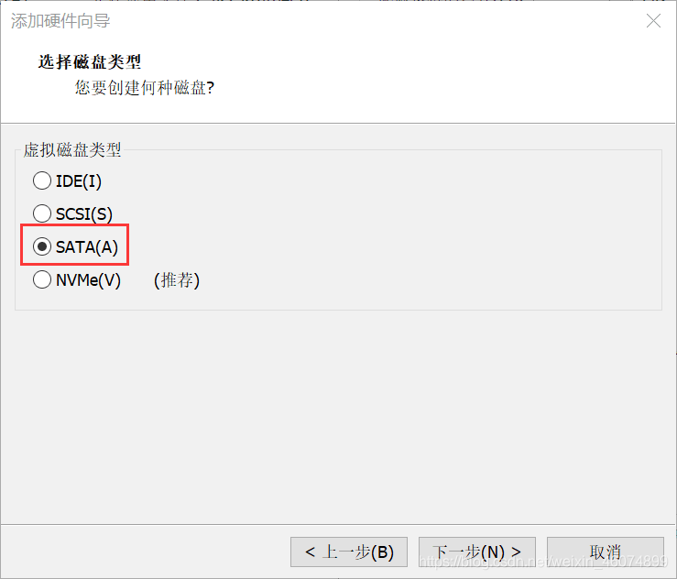Screen dimensions: 677x579
Task: Click the blog.csdn.net watermark URL text
Action: [543, 561]
